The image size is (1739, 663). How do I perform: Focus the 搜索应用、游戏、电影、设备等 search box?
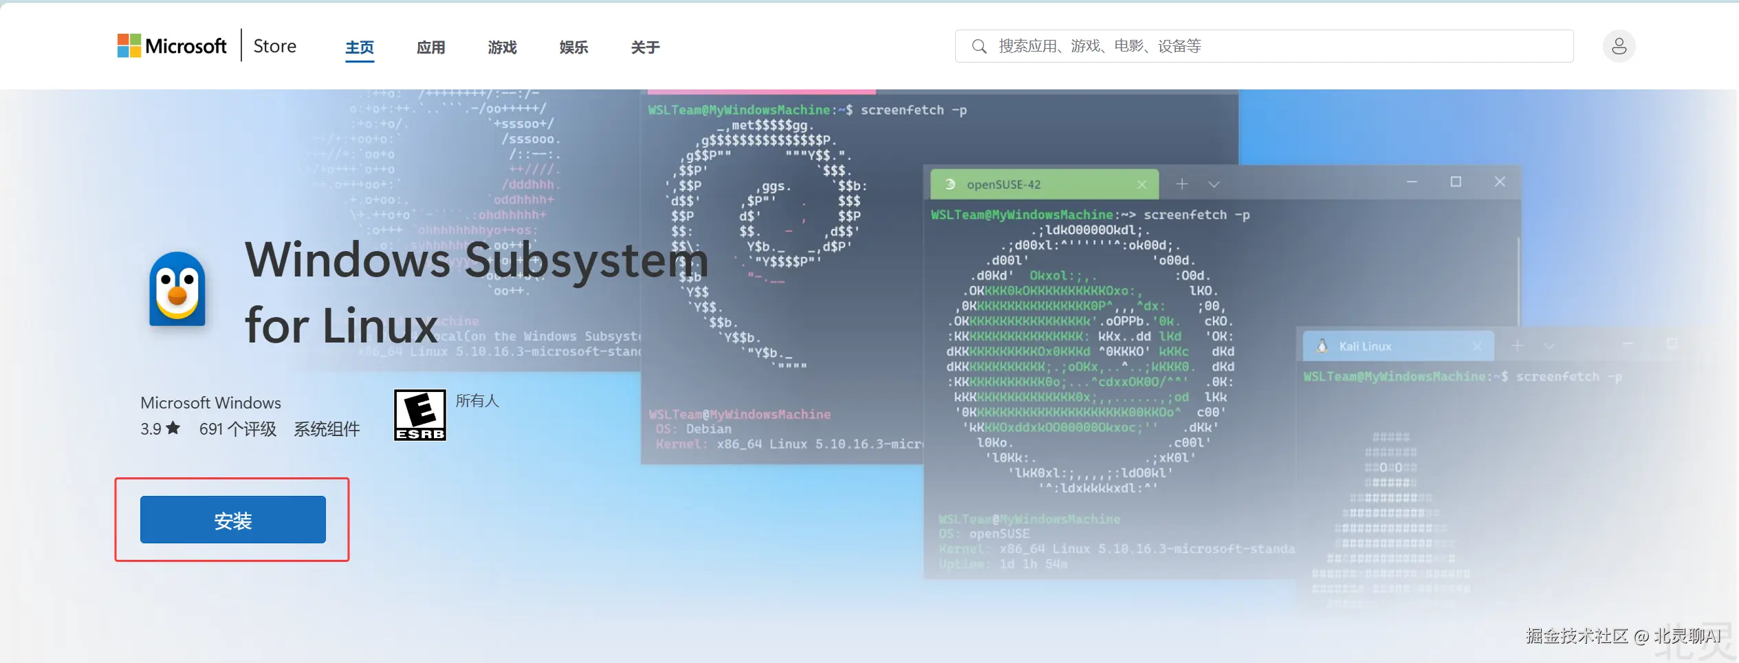pos(1264,46)
